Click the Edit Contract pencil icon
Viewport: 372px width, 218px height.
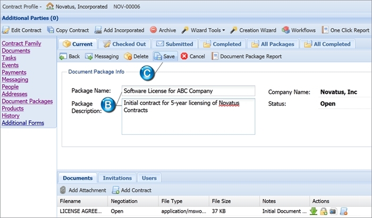(x=6, y=30)
